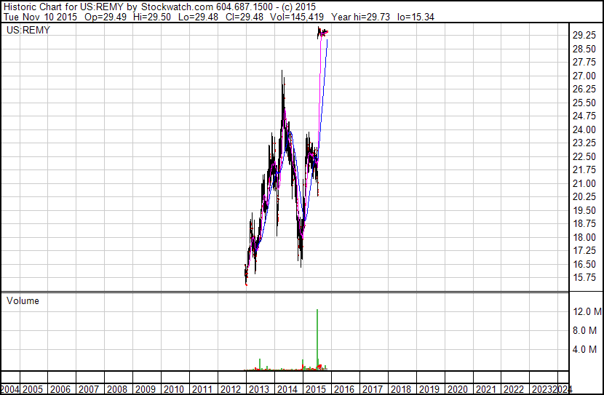Click the Vol=145,419 value in header
604x395 pixels.
tap(297, 17)
